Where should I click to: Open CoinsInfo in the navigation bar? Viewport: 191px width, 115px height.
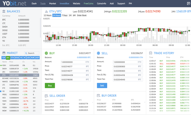pyautogui.click(x=101, y=4)
